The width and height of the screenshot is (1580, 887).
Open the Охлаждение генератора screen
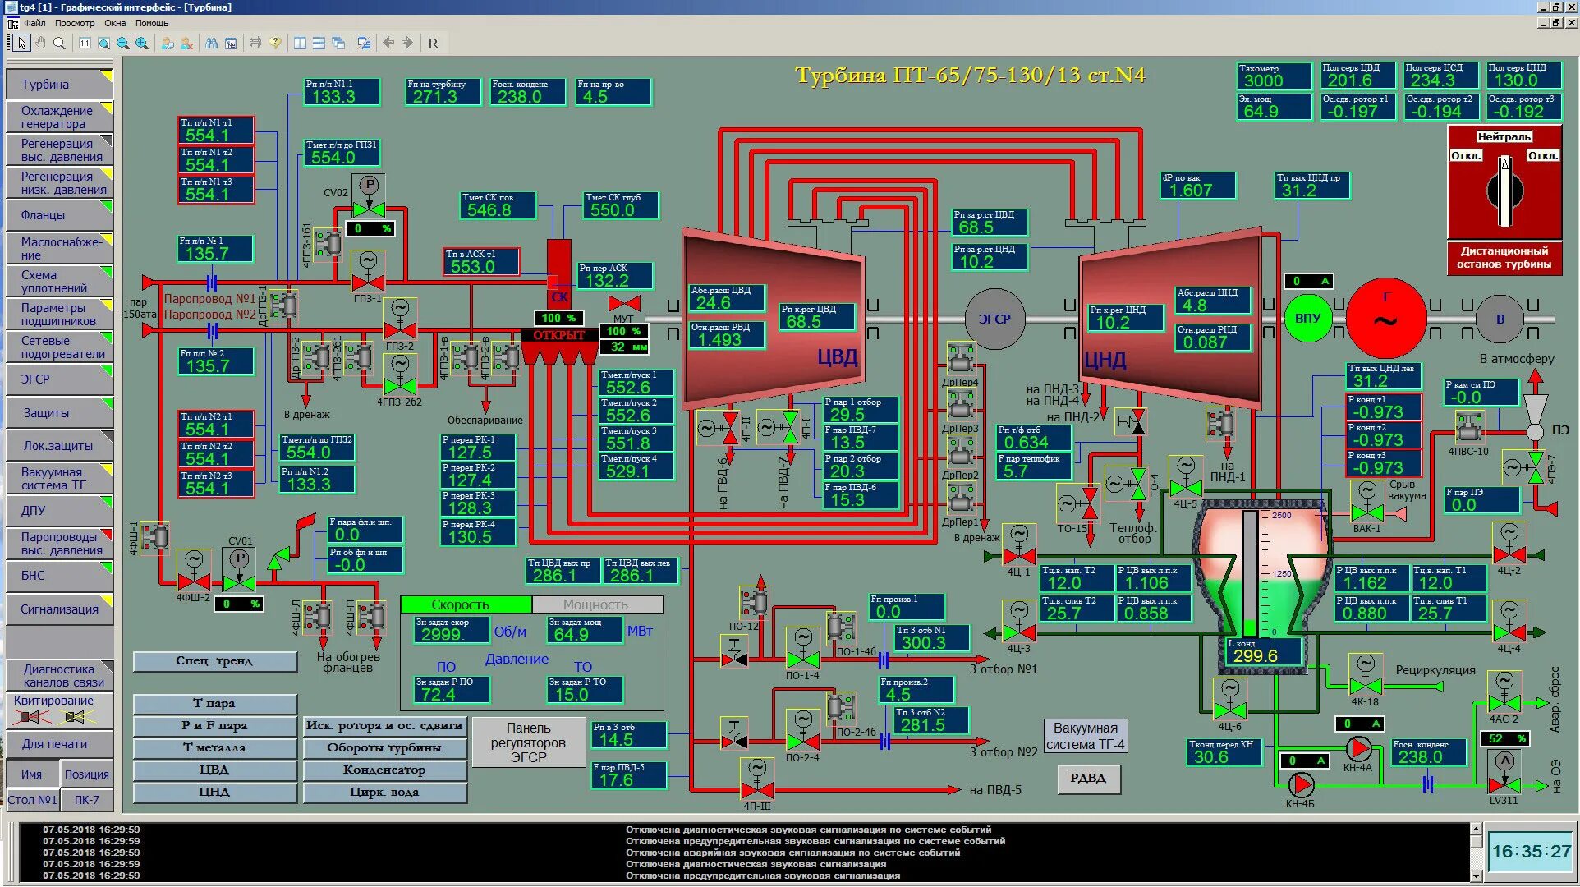tap(57, 117)
